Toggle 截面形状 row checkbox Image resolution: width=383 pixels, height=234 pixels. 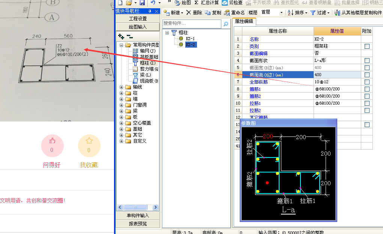pyautogui.click(x=367, y=60)
